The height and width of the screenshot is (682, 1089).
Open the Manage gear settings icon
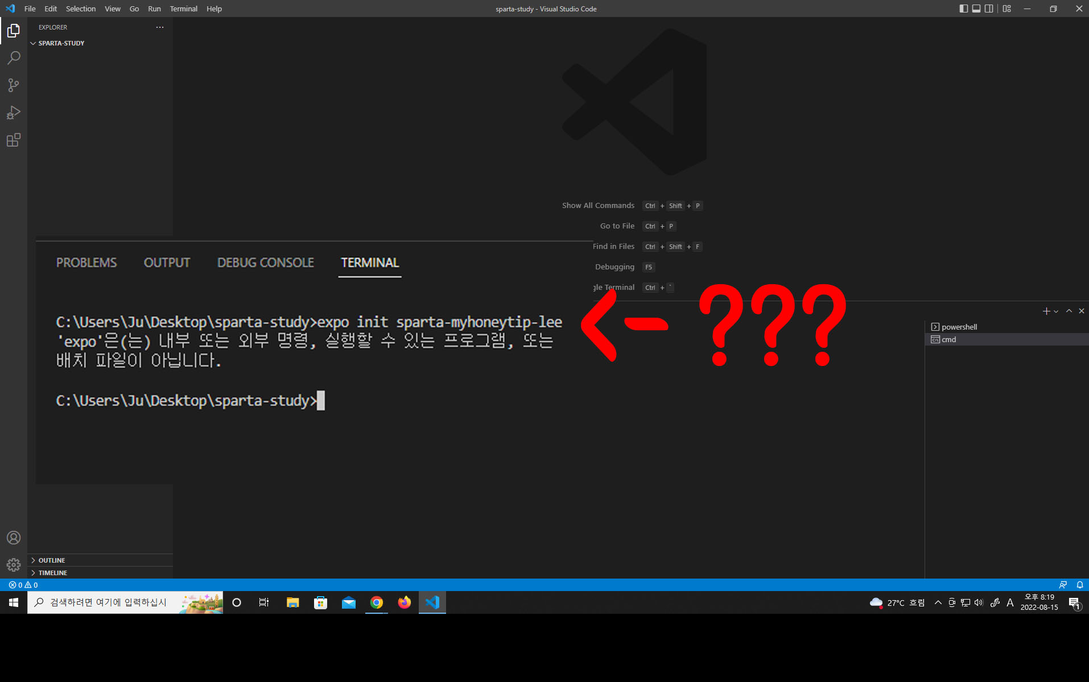tap(14, 565)
